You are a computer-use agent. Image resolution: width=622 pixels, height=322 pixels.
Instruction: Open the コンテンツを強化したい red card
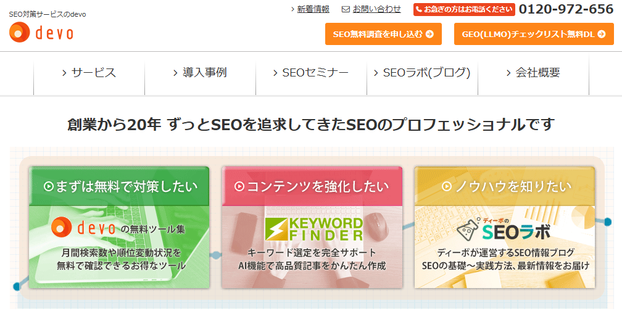tap(312, 227)
